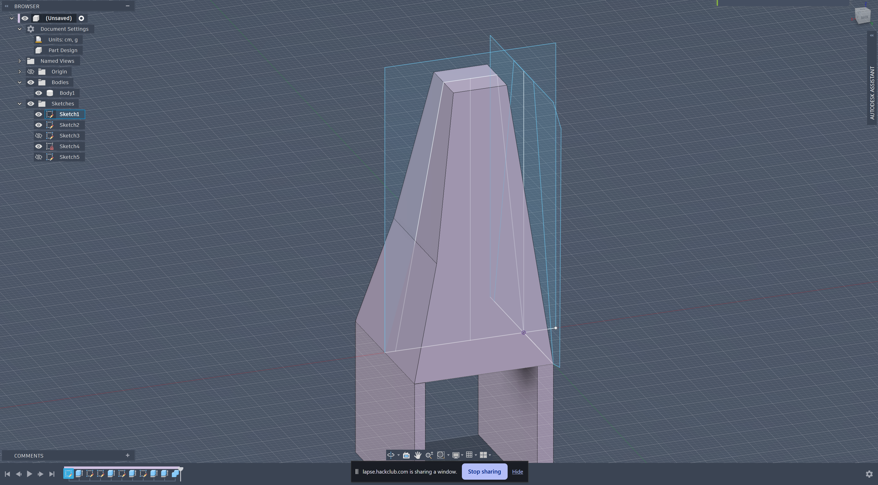
Task: Minimize the Browser panel with the dash
Action: [127, 6]
